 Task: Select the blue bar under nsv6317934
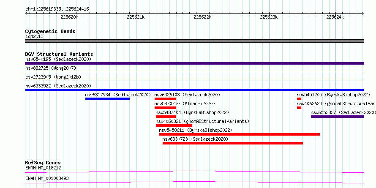(107, 99)
